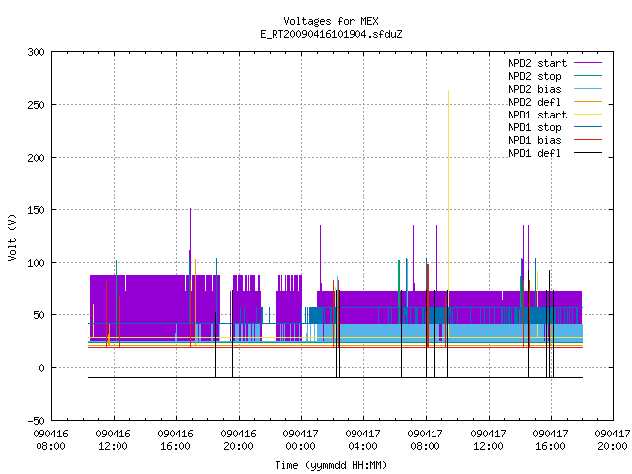Click the y-axis tick value -50
The width and height of the screenshot is (632, 474).
coord(36,421)
